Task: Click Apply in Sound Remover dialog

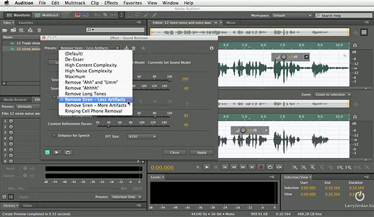Action: pos(202,153)
